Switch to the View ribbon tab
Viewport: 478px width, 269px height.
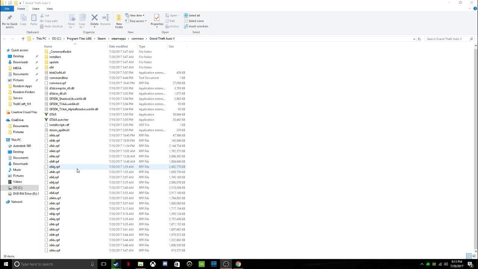pyautogui.click(x=49, y=9)
